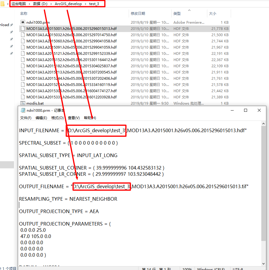
Task: Expand chevron after 数据 (D:) breadcrumb
Action: coord(51,4)
